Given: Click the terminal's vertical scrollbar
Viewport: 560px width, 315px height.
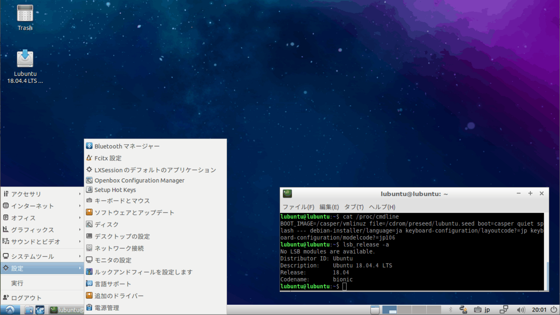Looking at the screenshot, I should click(x=546, y=275).
